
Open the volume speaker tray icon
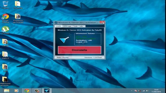click(x=147, y=91)
